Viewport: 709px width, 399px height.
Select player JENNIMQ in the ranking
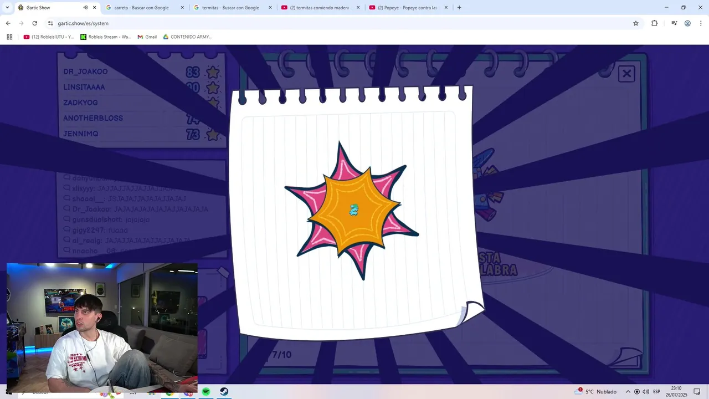pyautogui.click(x=80, y=134)
